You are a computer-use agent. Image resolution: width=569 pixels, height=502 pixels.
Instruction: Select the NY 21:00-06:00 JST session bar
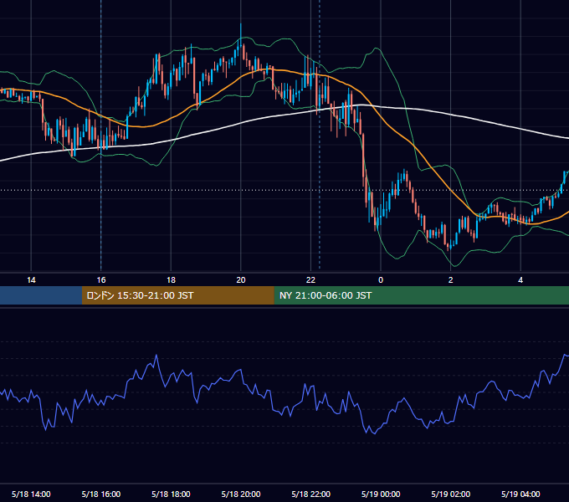pos(421,295)
